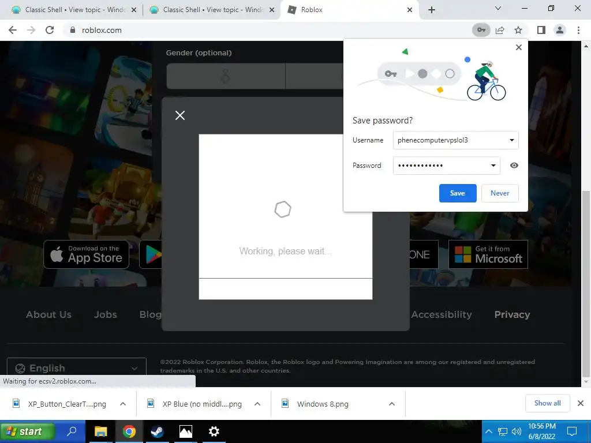The width and height of the screenshot is (591, 443).
Task: Open Settings gear in taskbar
Action: tap(214, 431)
